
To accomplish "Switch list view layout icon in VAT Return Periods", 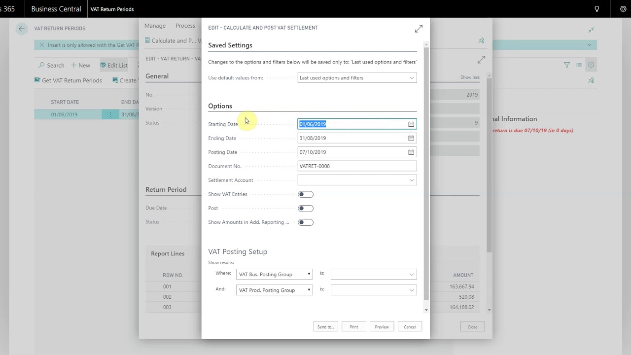I will [579, 65].
